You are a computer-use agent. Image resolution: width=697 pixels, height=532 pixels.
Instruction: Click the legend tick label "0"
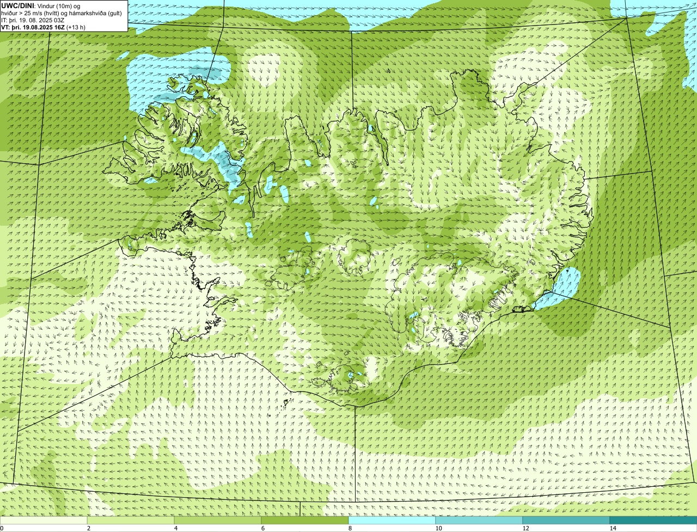click(x=2, y=528)
